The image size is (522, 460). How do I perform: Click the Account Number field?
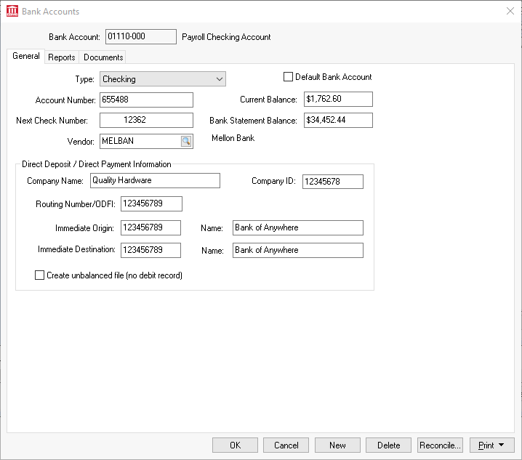point(146,100)
